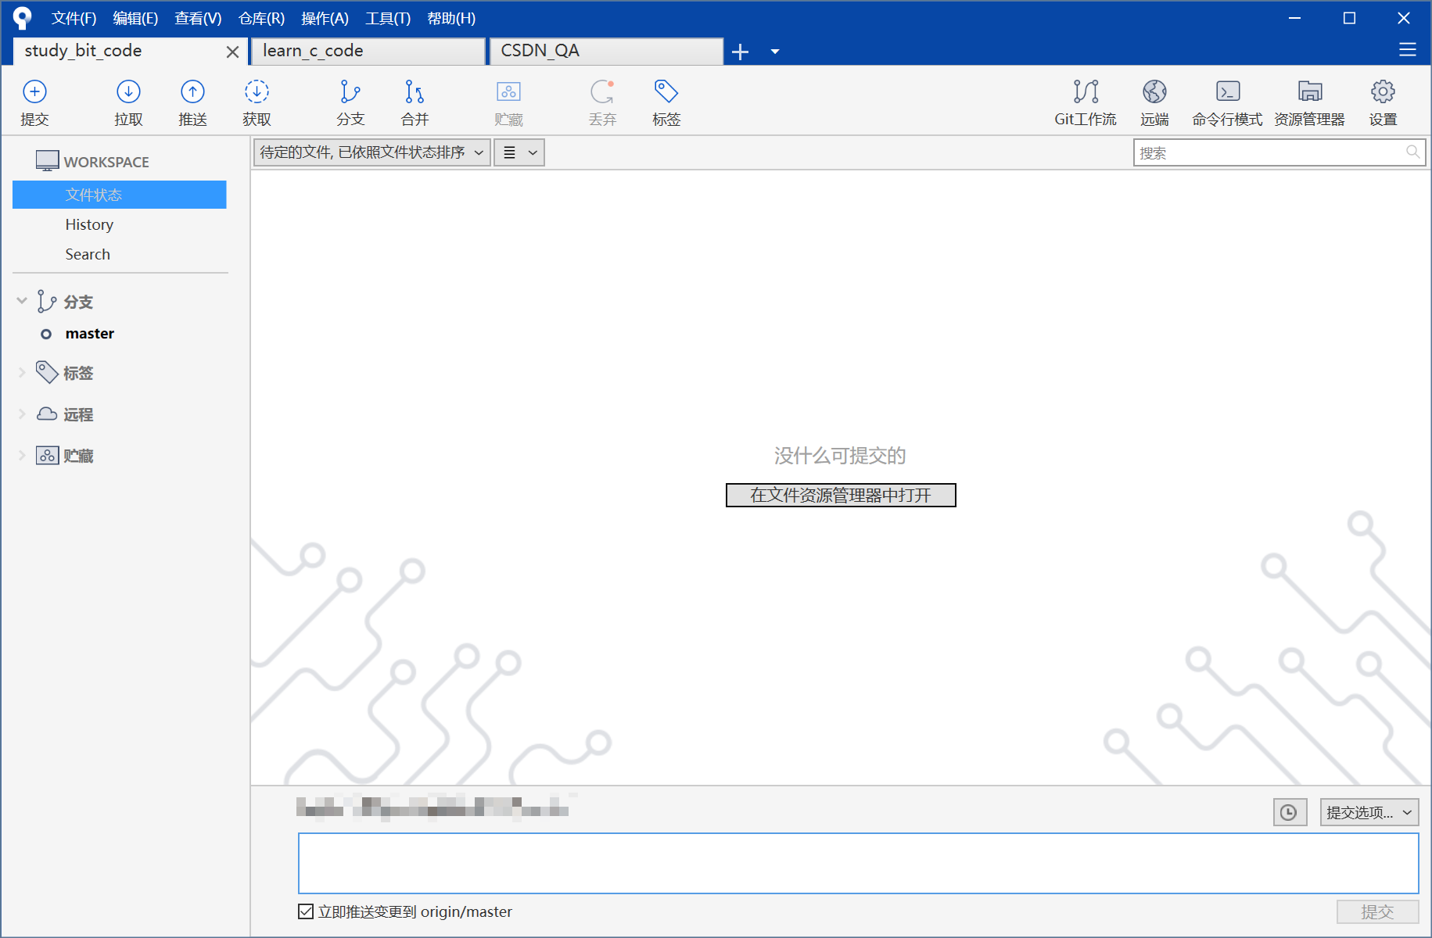
Task: Open the 仓库(R) menu
Action: tap(261, 18)
